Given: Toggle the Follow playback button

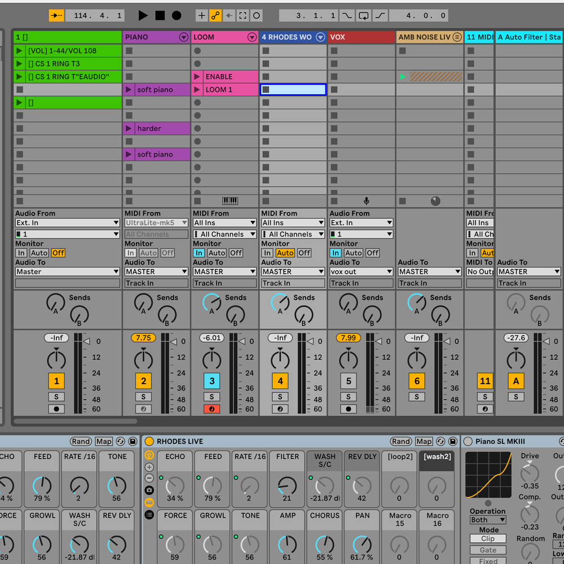Looking at the screenshot, I should point(56,16).
